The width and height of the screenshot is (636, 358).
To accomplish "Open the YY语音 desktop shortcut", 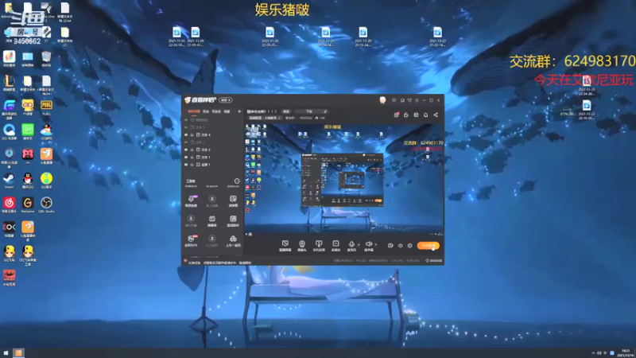I will (28, 107).
